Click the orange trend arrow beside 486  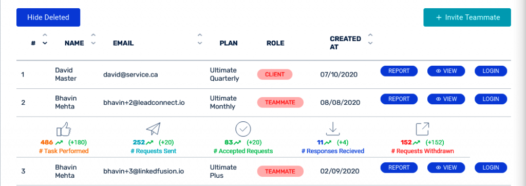[60, 142]
